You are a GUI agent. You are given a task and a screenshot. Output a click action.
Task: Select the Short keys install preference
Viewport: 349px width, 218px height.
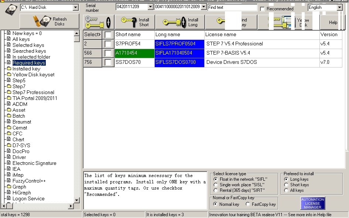pyautogui.click(x=286, y=185)
